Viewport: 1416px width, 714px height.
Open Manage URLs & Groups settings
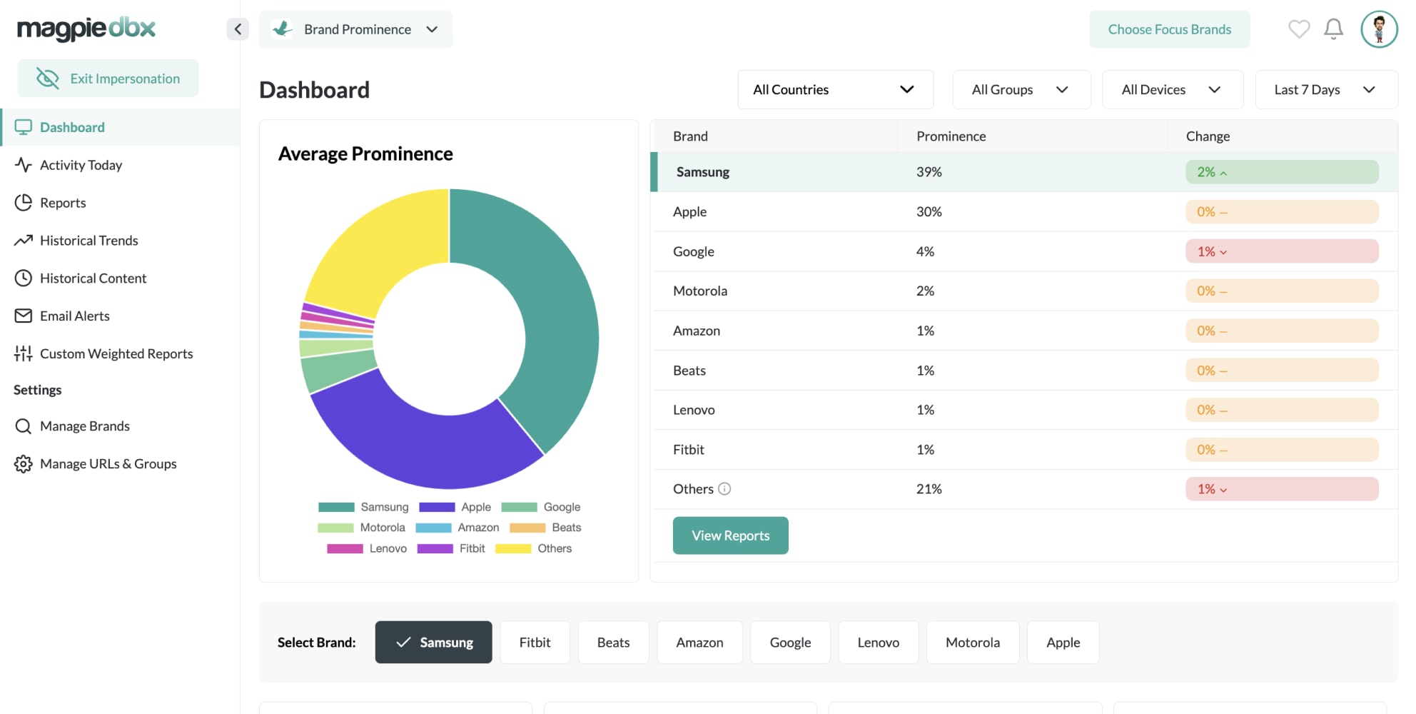coord(120,464)
